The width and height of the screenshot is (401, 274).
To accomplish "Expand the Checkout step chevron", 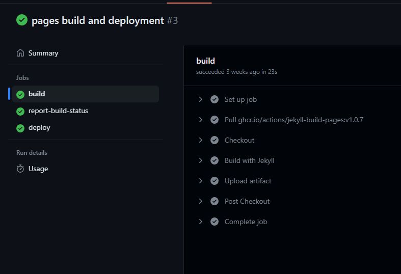I will click(201, 140).
